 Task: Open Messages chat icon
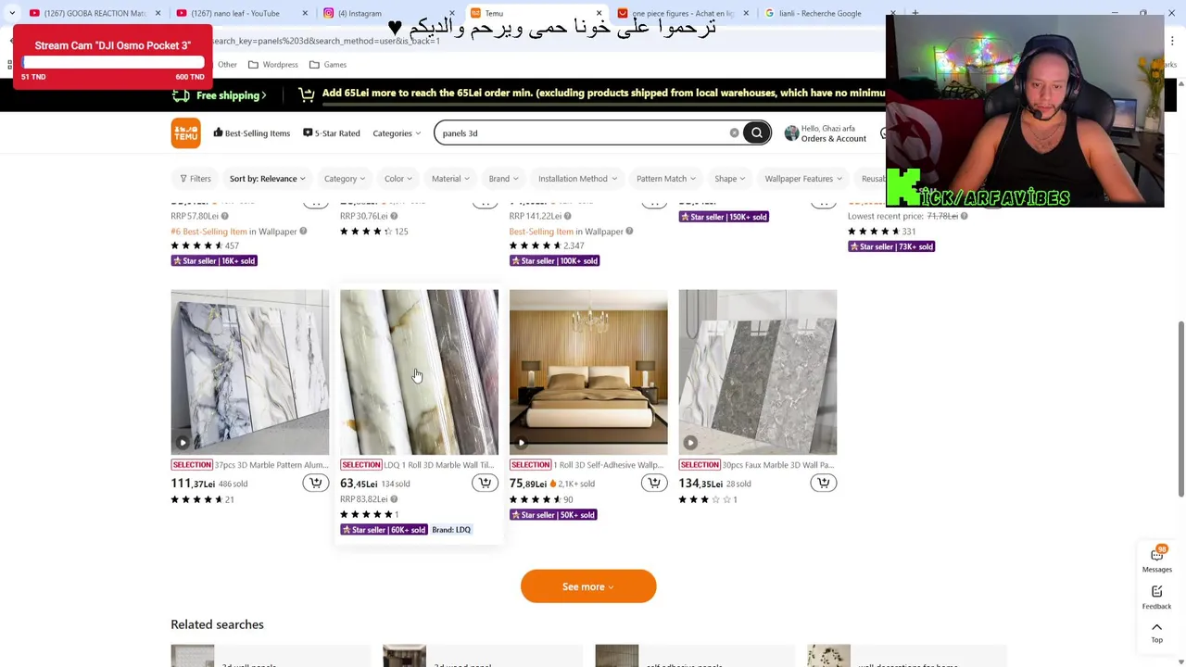(x=1156, y=560)
